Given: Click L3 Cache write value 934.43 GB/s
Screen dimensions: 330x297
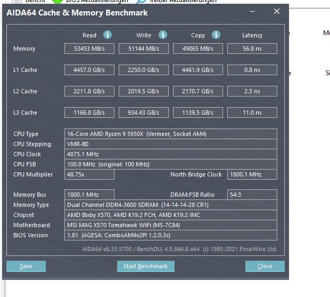Looking at the screenshot, I should pos(144,113).
